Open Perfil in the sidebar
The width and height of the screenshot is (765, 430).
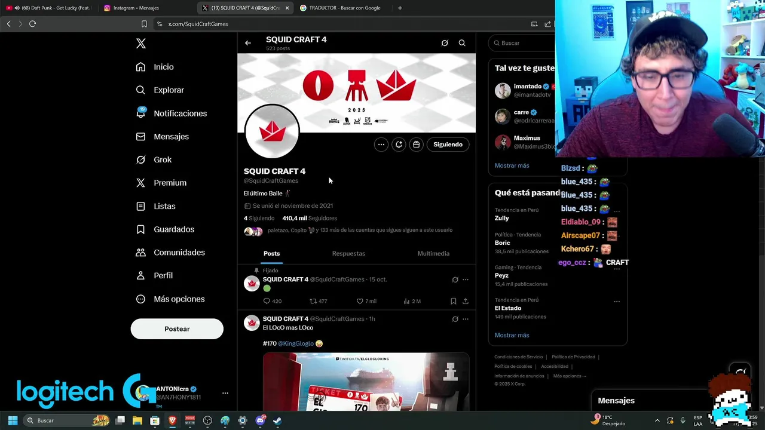click(154, 276)
